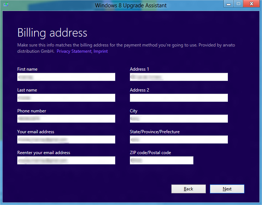Click the 'Your email address' field

(66, 139)
